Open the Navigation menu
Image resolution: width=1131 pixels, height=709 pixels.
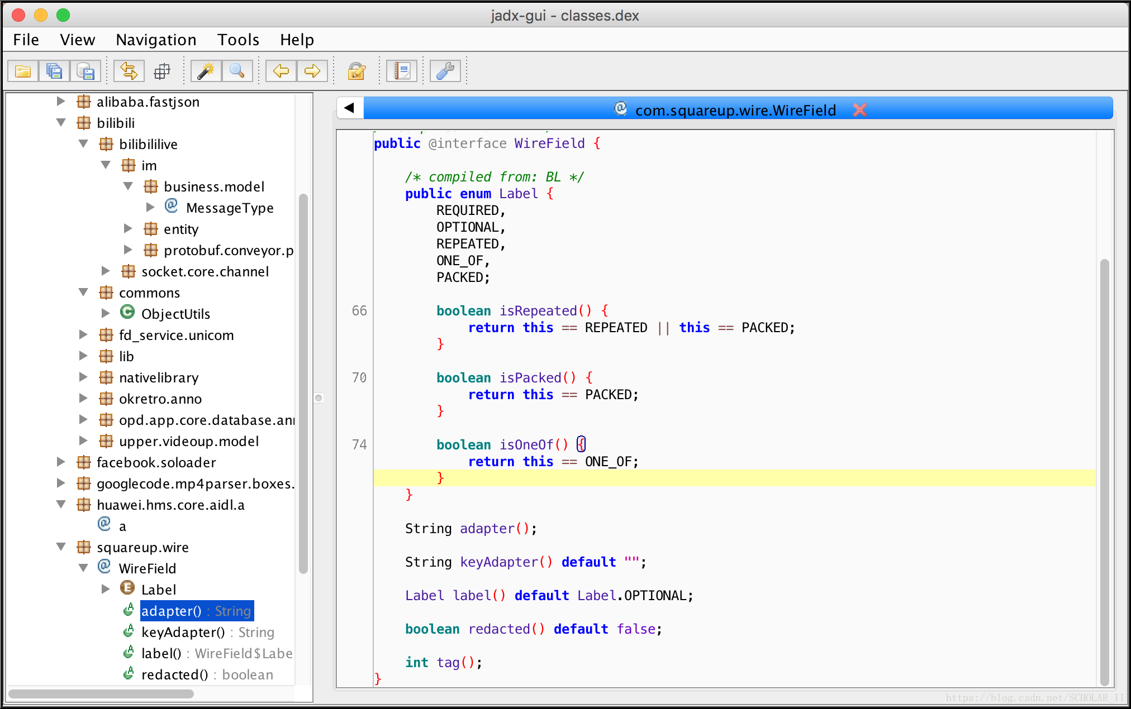click(156, 40)
